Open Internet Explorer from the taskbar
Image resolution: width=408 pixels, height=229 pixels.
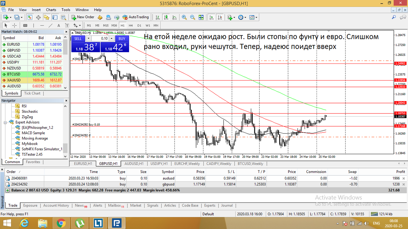tap(24, 223)
